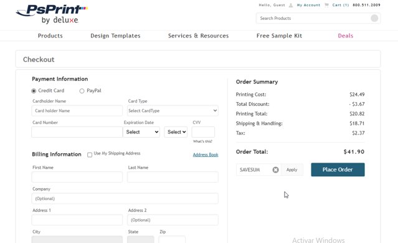Open the Products menu
The width and height of the screenshot is (398, 243).
point(50,36)
